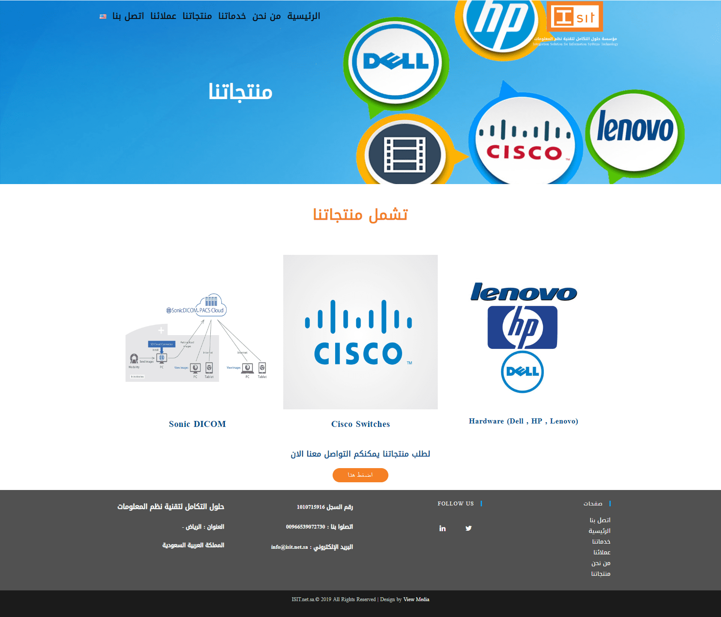The width and height of the screenshot is (721, 617).
Task: Open من نحن in the top navigation
Action: [267, 16]
